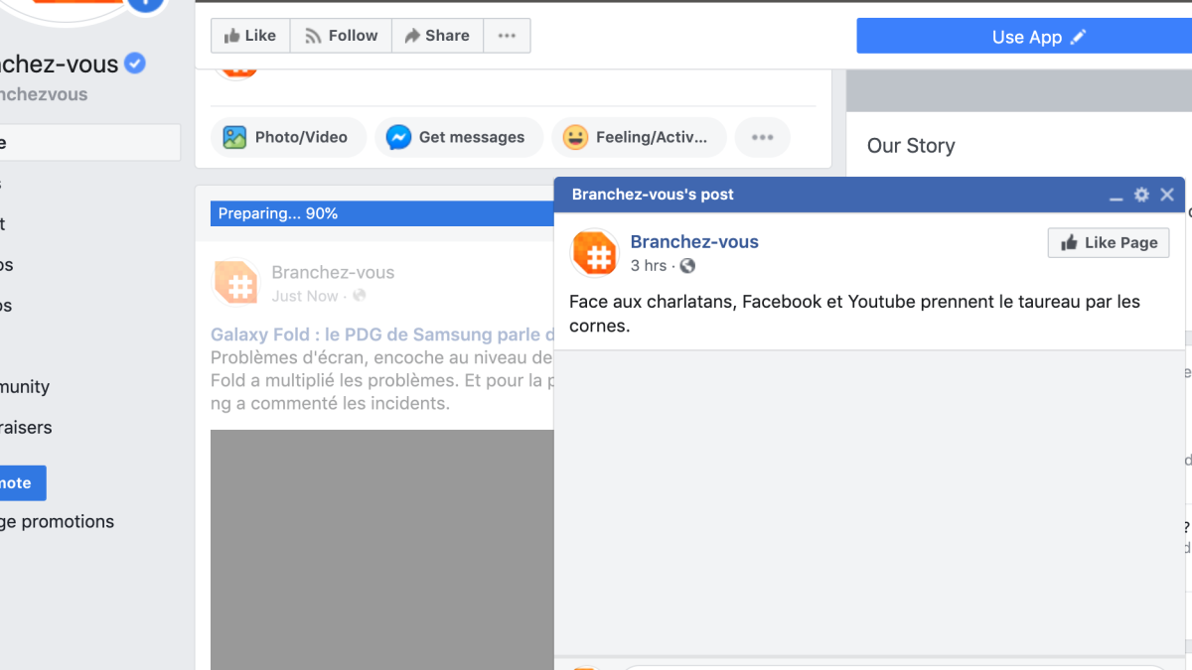Image resolution: width=1192 pixels, height=670 pixels.
Task: Click the Photo/Video picture icon
Action: click(234, 137)
